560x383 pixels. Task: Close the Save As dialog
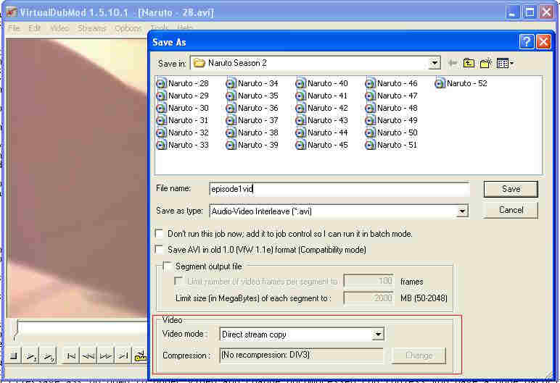[x=543, y=42]
